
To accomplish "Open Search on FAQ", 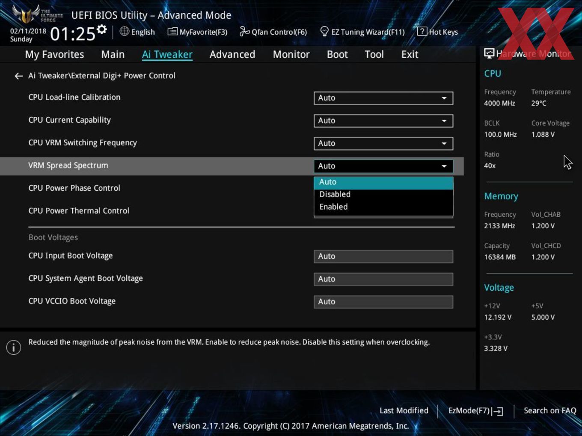I will point(550,410).
